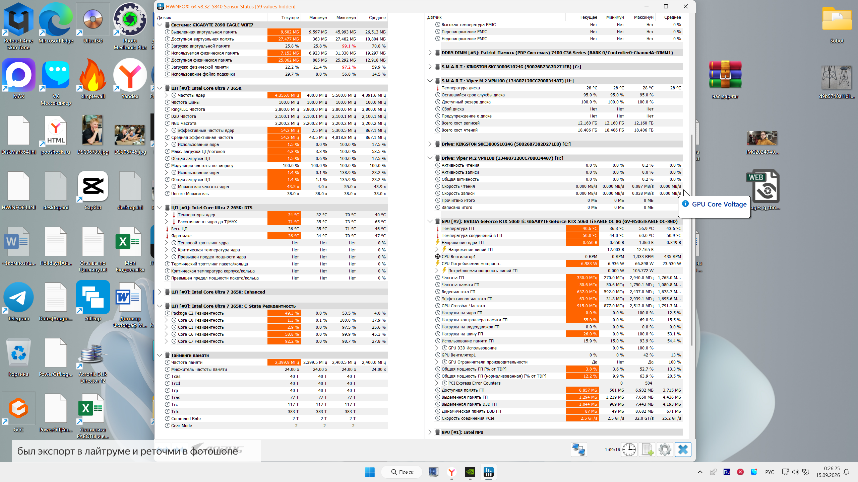858x482 pixels.
Task: Launch Photo Mechanic Plus from desktop
Action: click(130, 26)
